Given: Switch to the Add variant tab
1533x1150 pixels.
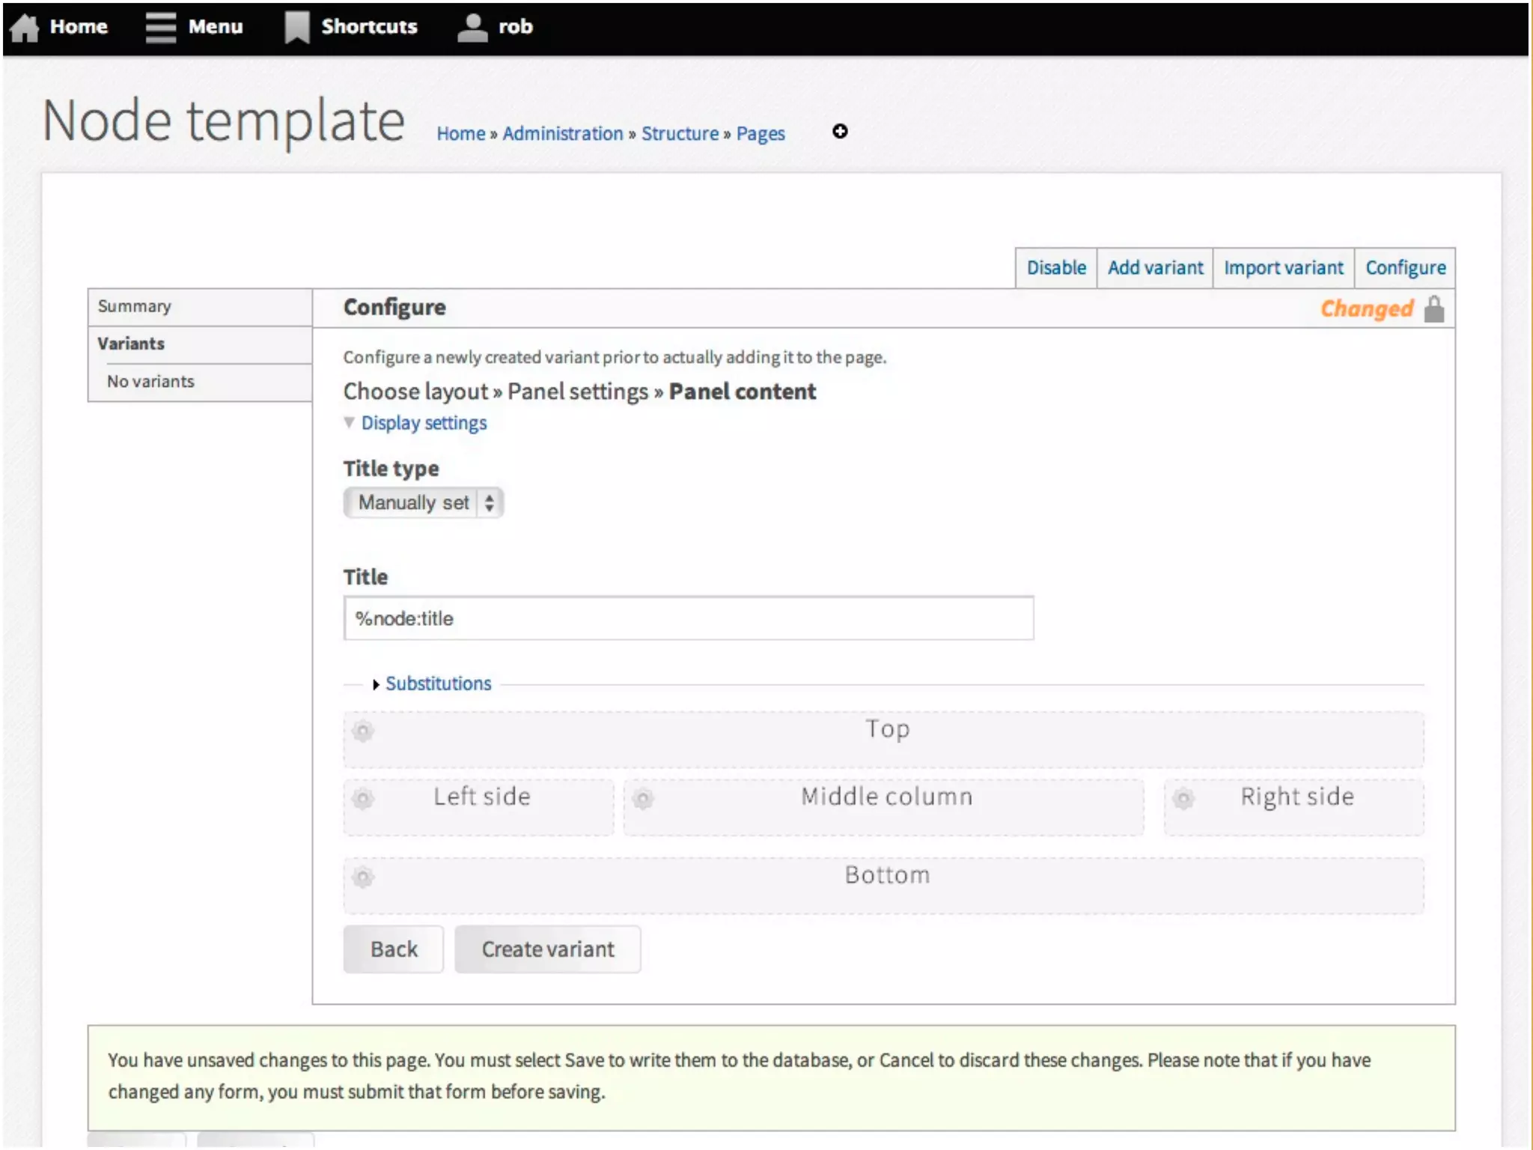Looking at the screenshot, I should 1155,268.
